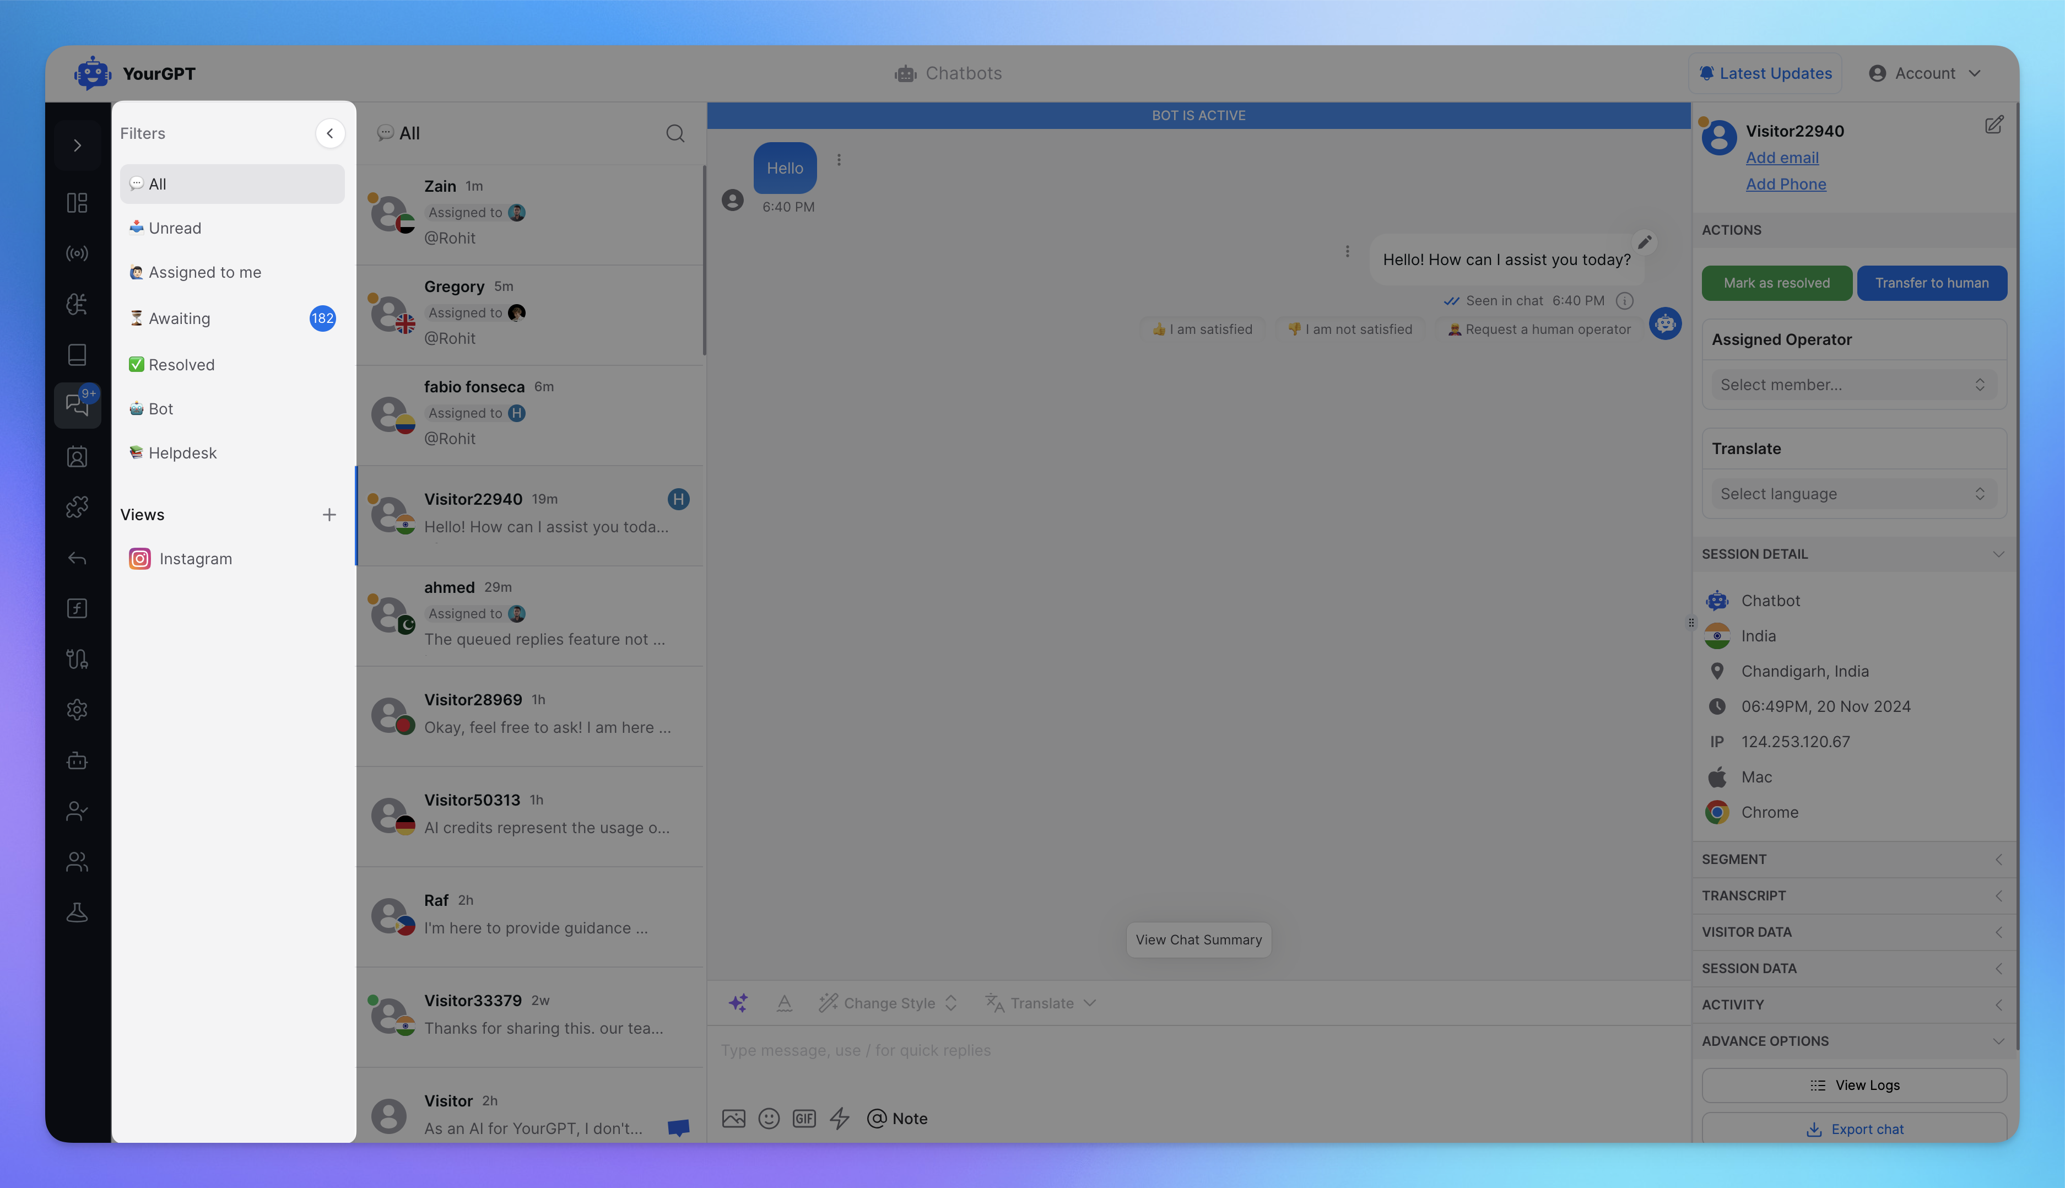
Task: Click the Note button in composer
Action: click(x=898, y=1118)
